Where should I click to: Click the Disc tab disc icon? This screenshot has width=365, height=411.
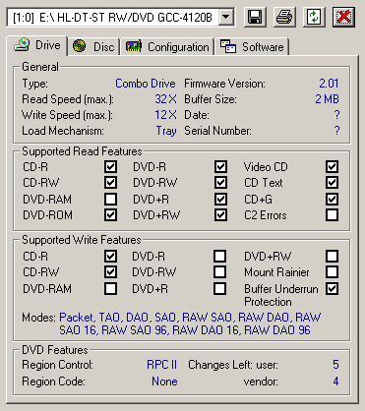click(x=79, y=46)
